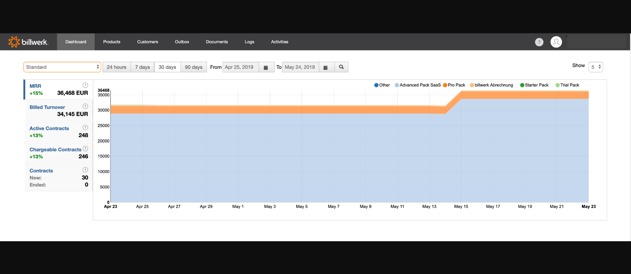Viewport: 631px width, 274px height.
Task: Open the Standard dashboard dropdown
Action: (x=62, y=67)
